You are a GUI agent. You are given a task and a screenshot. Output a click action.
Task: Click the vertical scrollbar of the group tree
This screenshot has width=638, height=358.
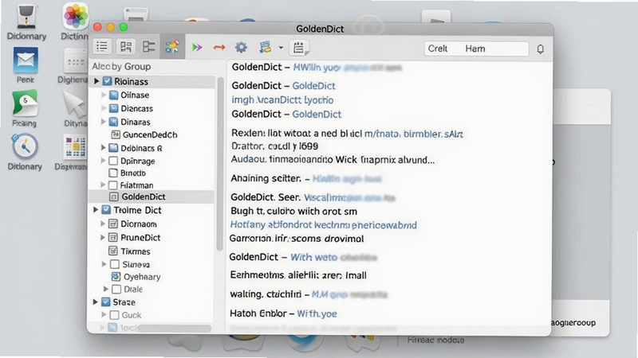pyautogui.click(x=220, y=165)
